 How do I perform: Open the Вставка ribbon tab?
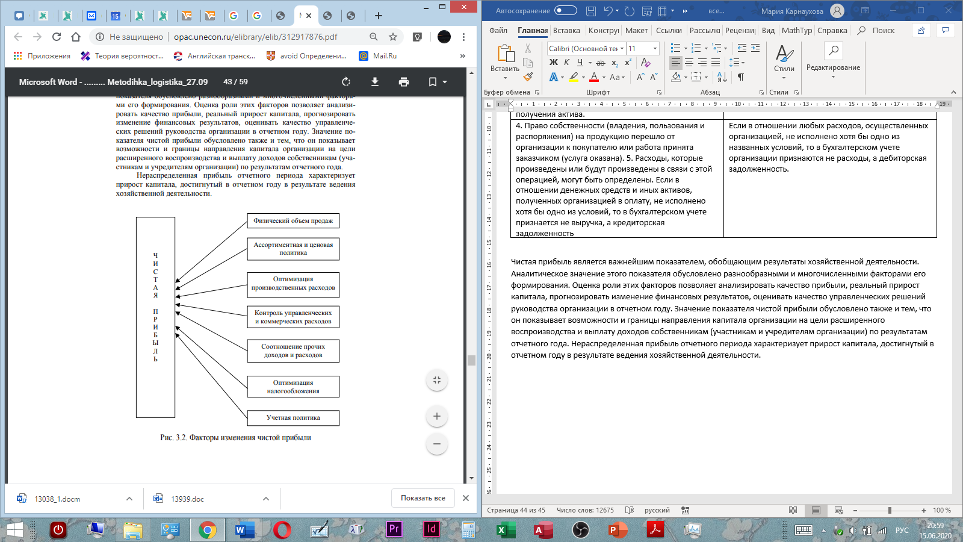566,31
